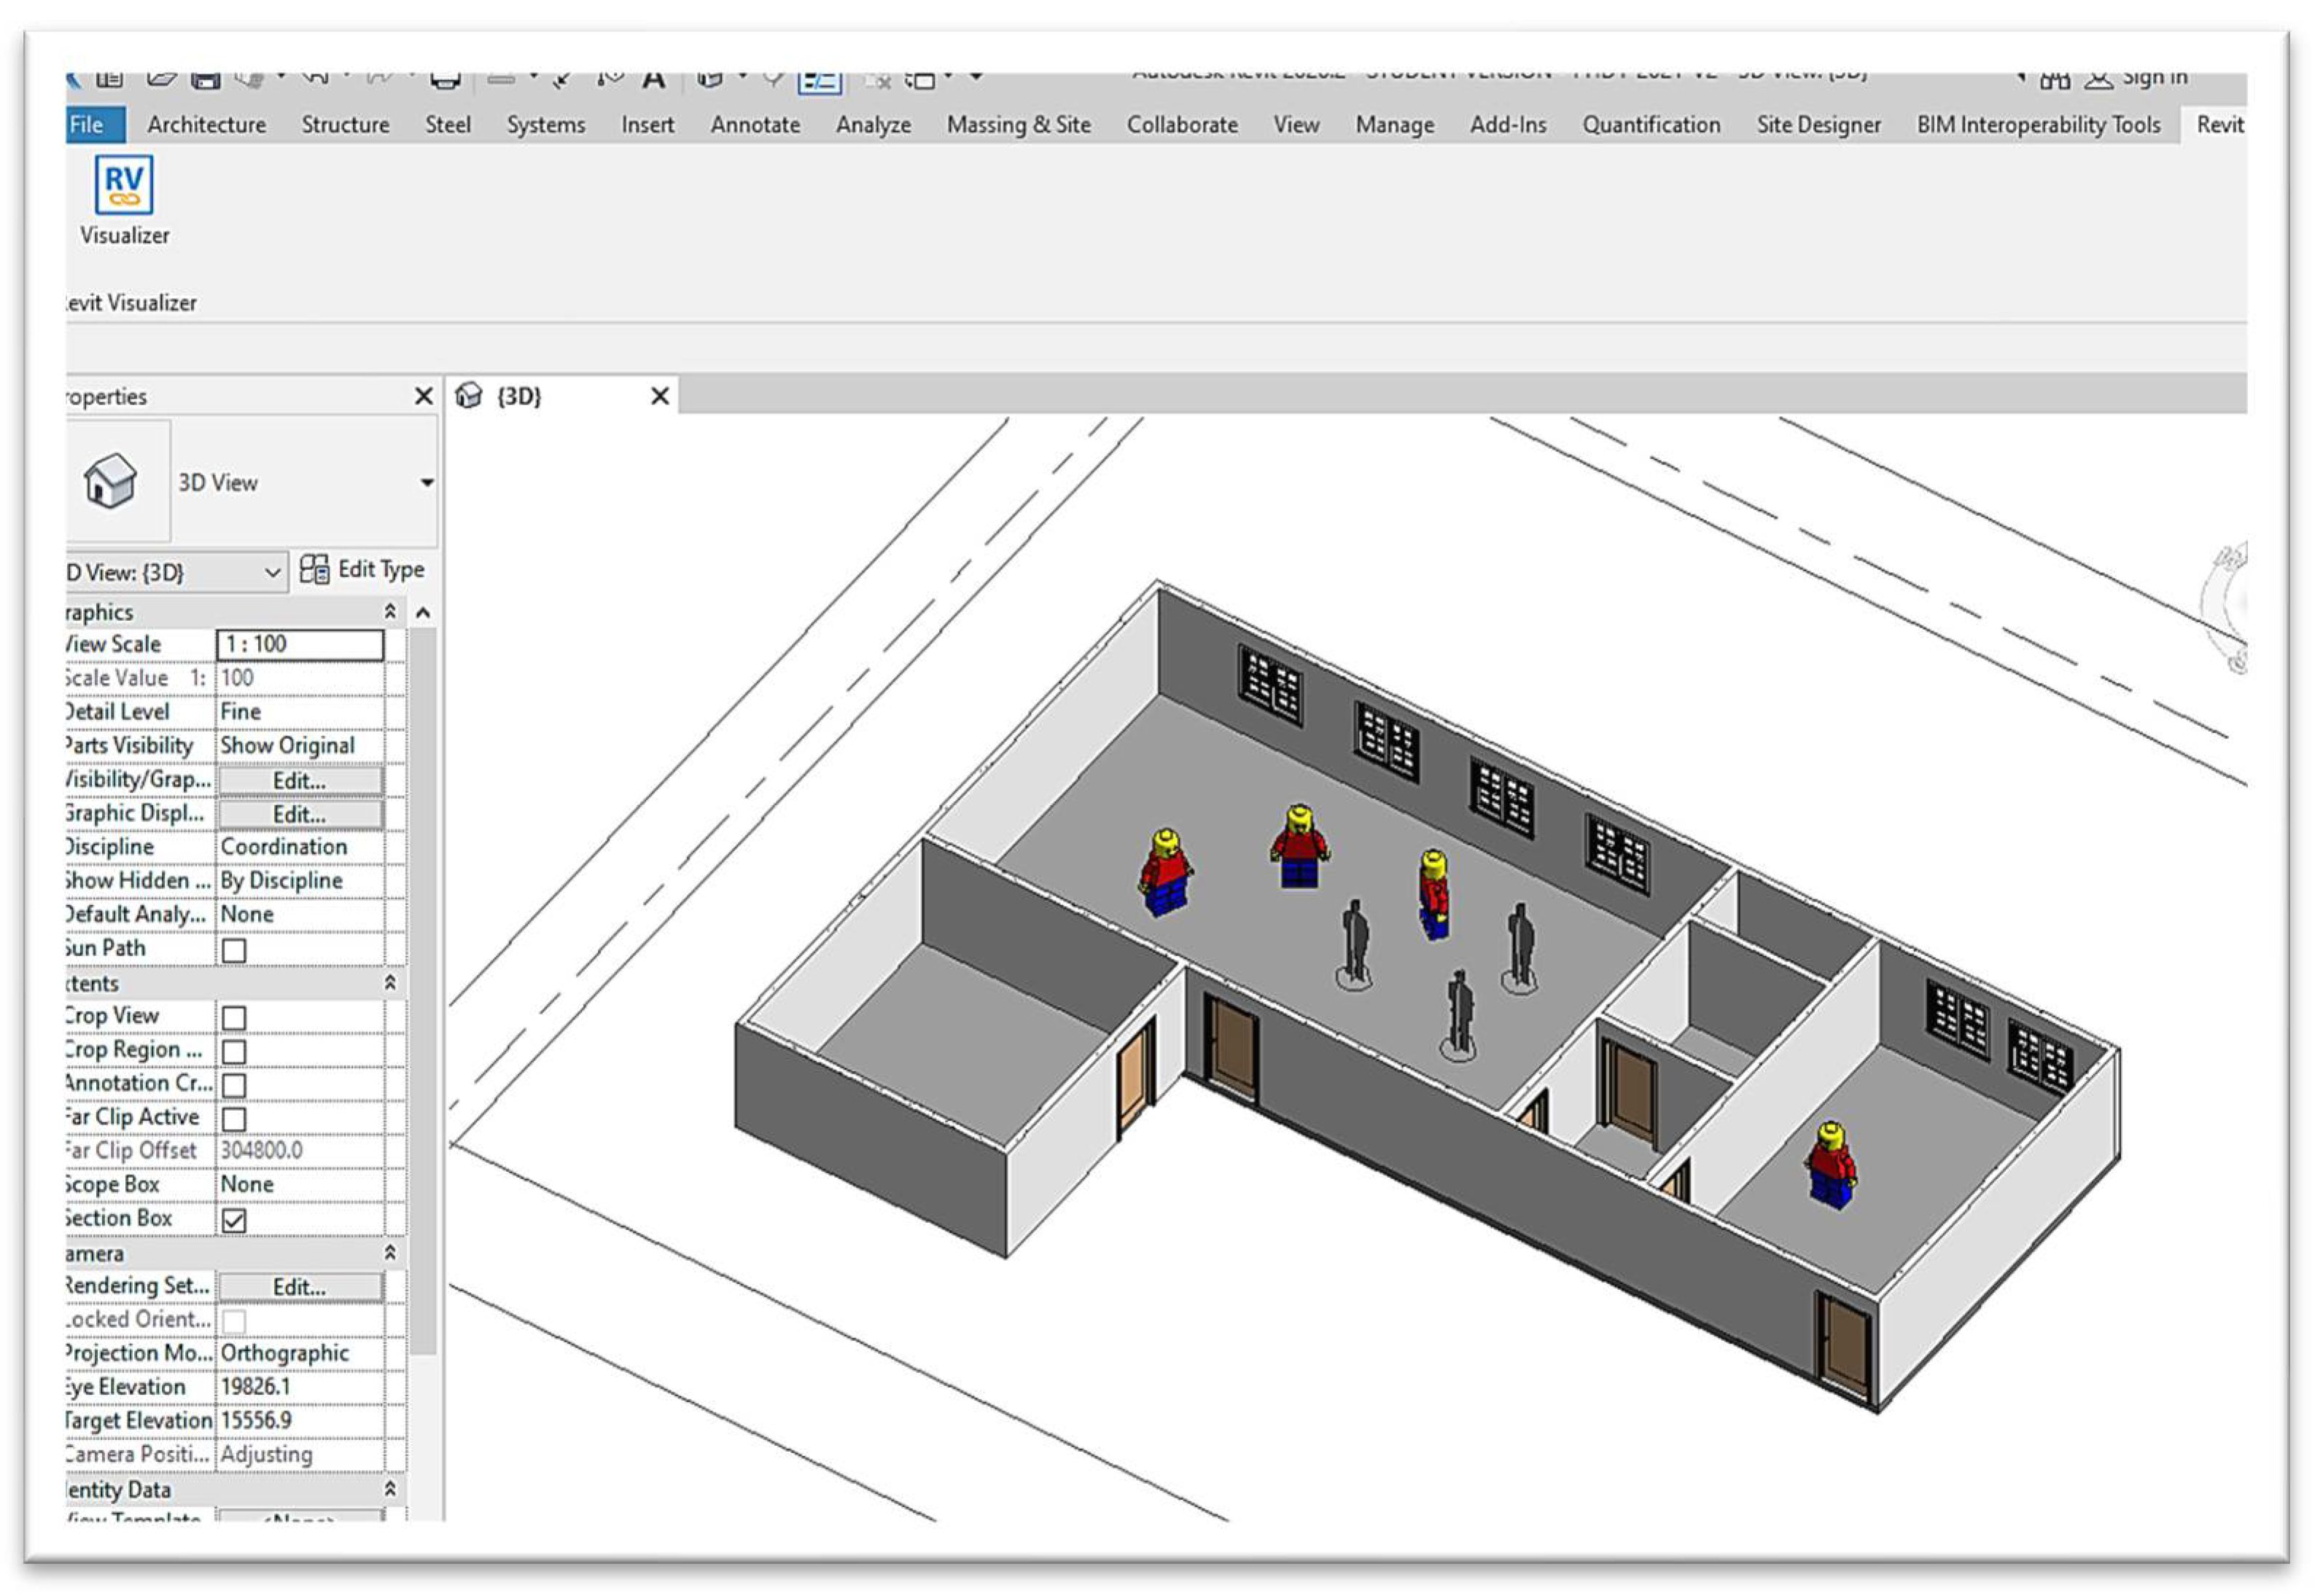Click the Open folder icon in toolbar
2315x1596 pixels.
(161, 78)
